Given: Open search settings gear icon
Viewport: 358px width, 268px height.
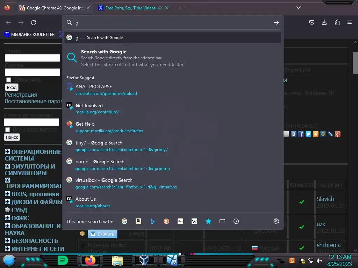Looking at the screenshot, I should [x=276, y=221].
